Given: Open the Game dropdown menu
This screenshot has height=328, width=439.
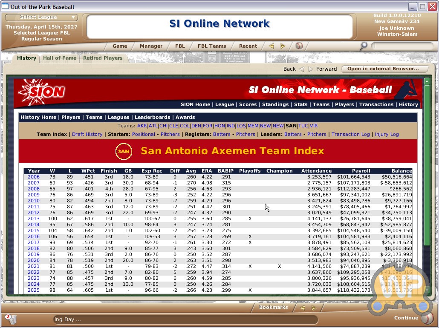Looking at the screenshot, I should (x=120, y=46).
